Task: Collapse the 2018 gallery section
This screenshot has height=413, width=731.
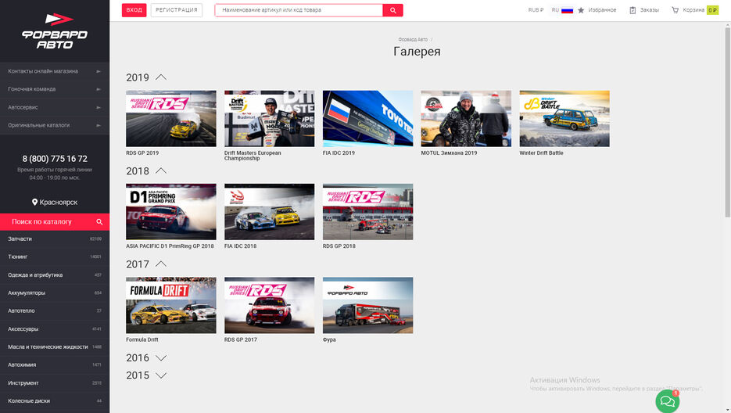Action: coord(161,171)
